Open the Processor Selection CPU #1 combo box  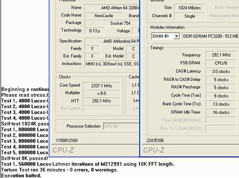121,126
